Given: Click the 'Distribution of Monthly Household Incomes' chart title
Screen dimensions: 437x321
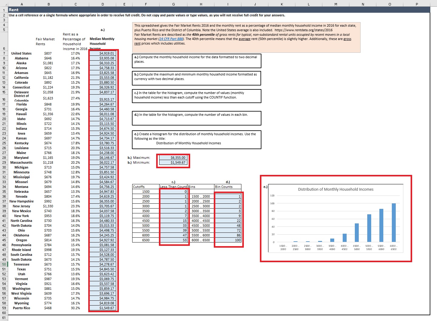Looking at the screenshot, I should click(x=336, y=189).
